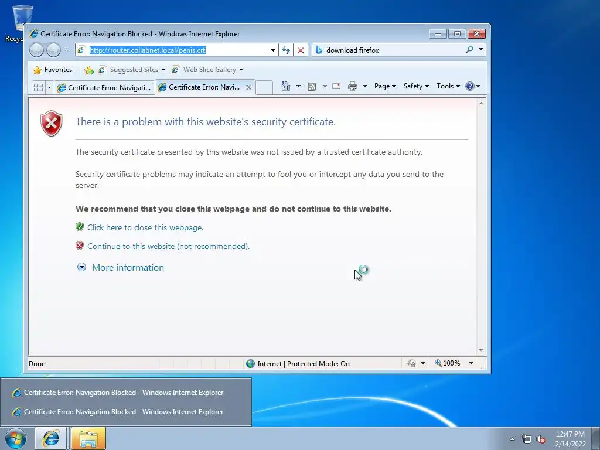This screenshot has height=450, width=600.
Task: Minimize the Internet Explorer window
Action: 438,34
